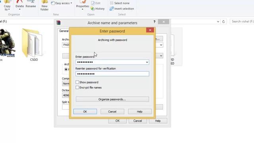Switch to the General tab
254x143 pixels.
63,31
